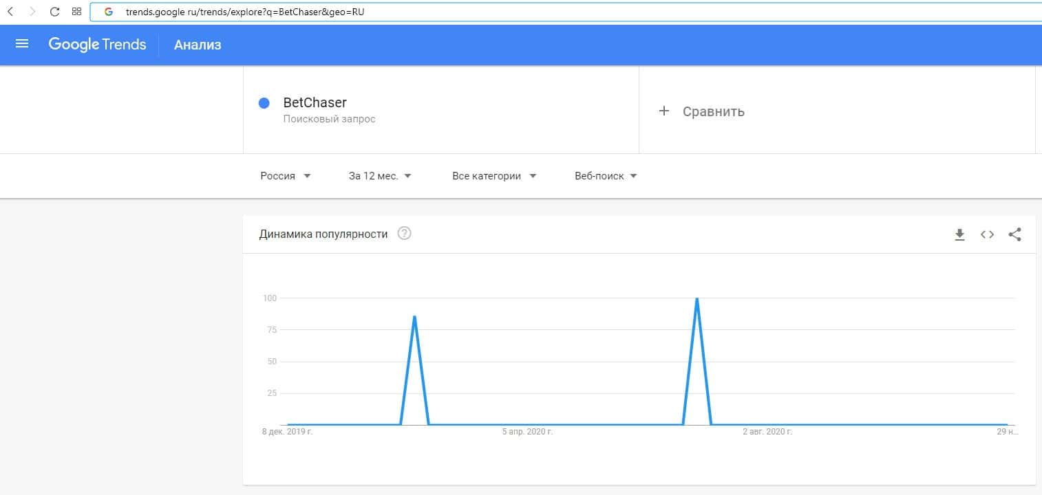This screenshot has width=1042, height=495.
Task: Click the Google favicon in address bar
Action: tap(109, 12)
